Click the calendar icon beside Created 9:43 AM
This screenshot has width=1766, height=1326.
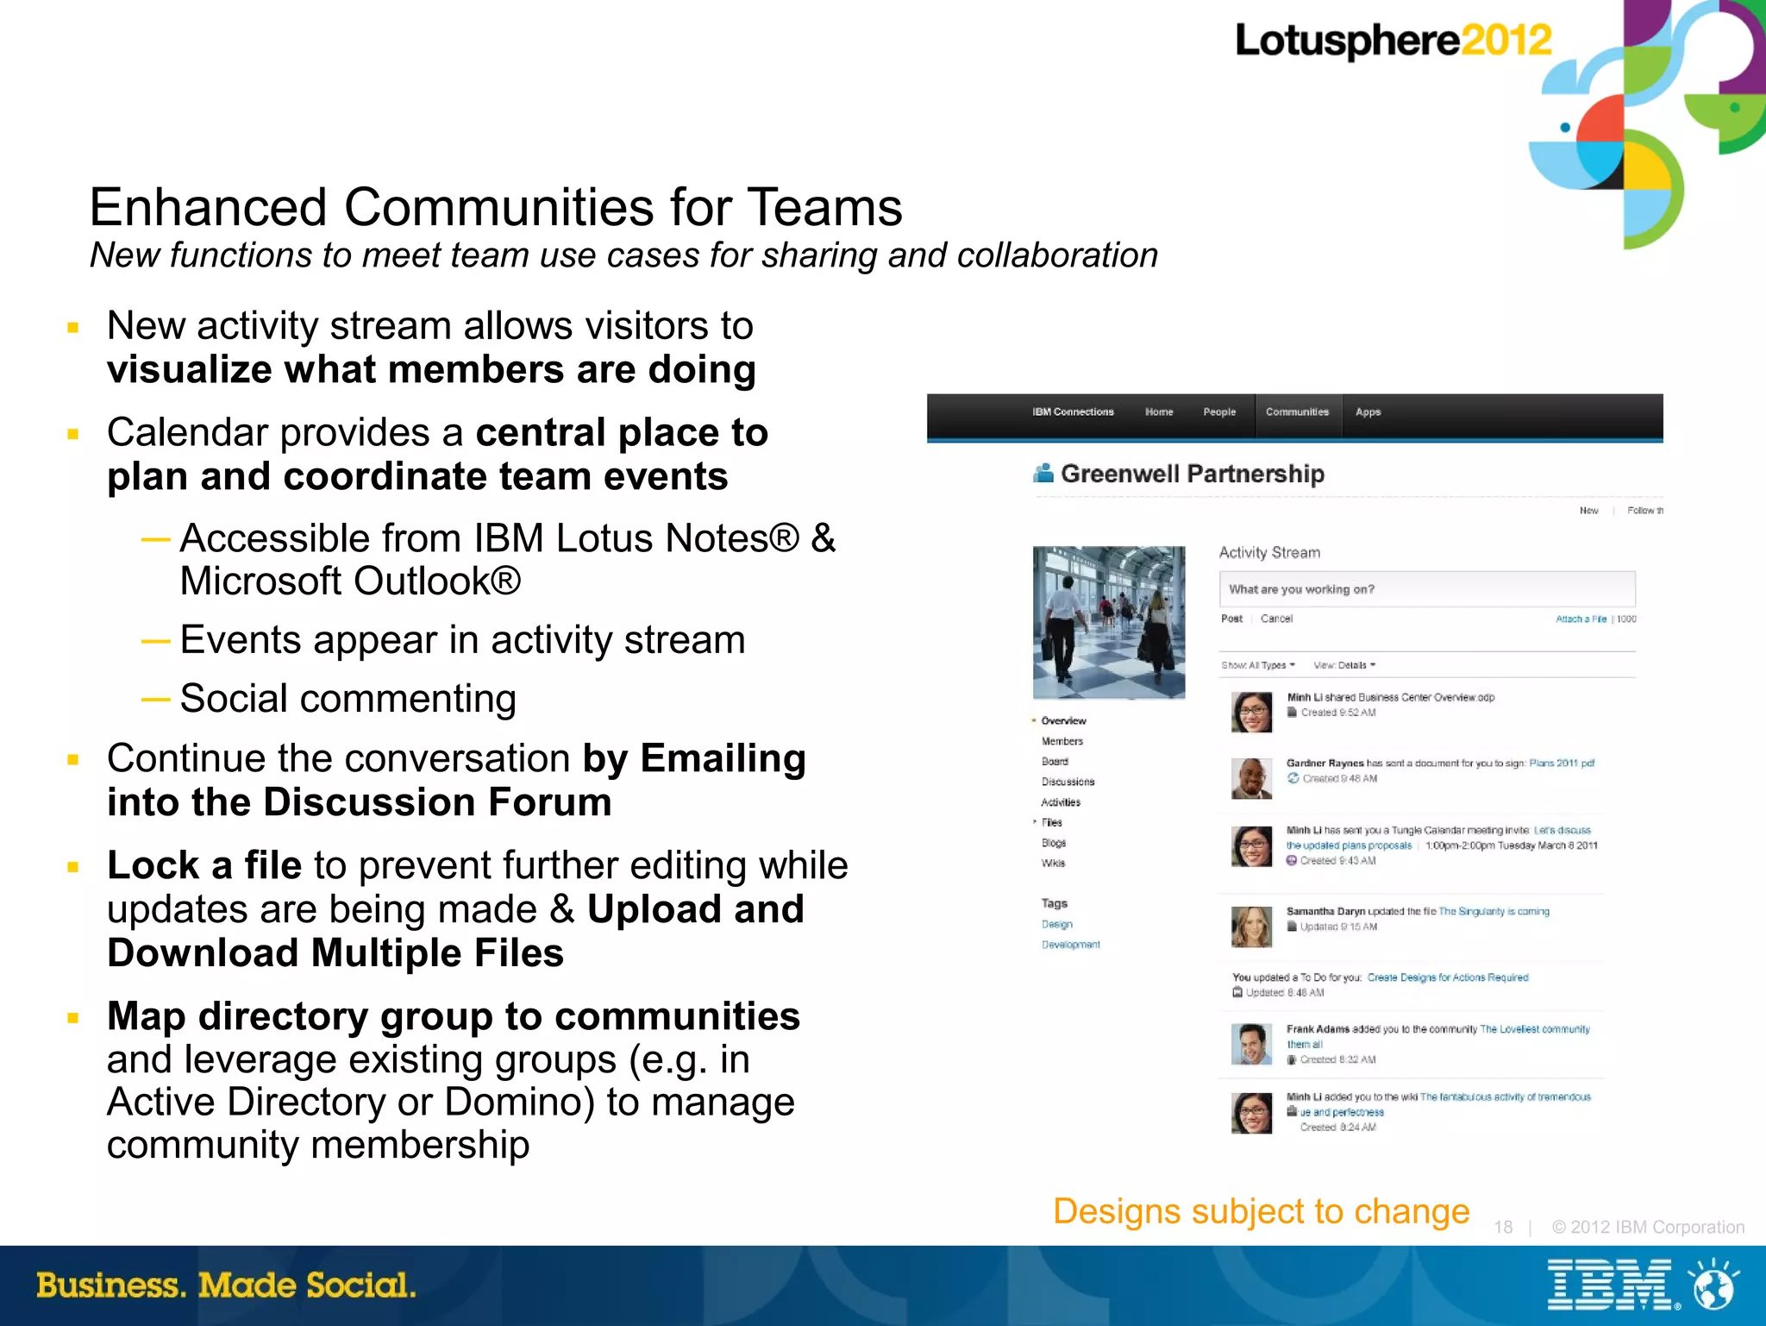click(1292, 860)
